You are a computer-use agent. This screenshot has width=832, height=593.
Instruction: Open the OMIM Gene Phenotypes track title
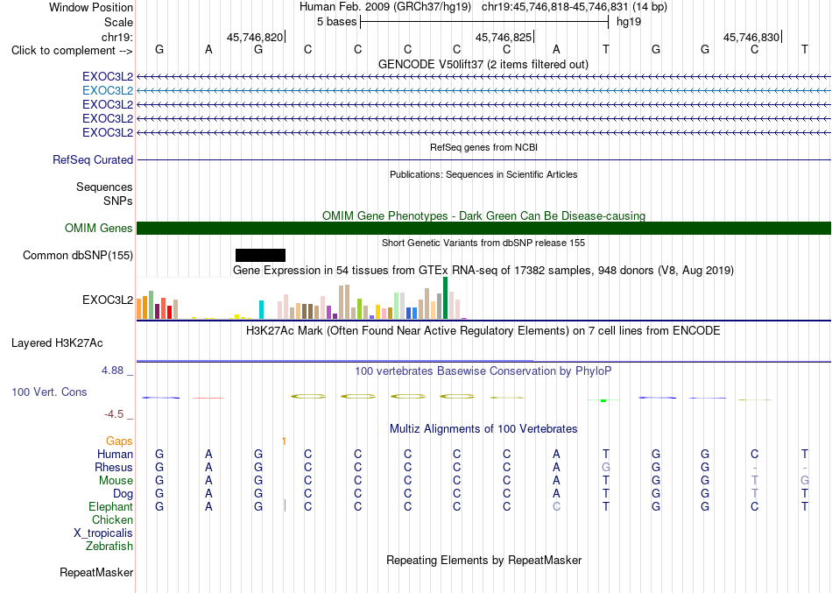(483, 215)
